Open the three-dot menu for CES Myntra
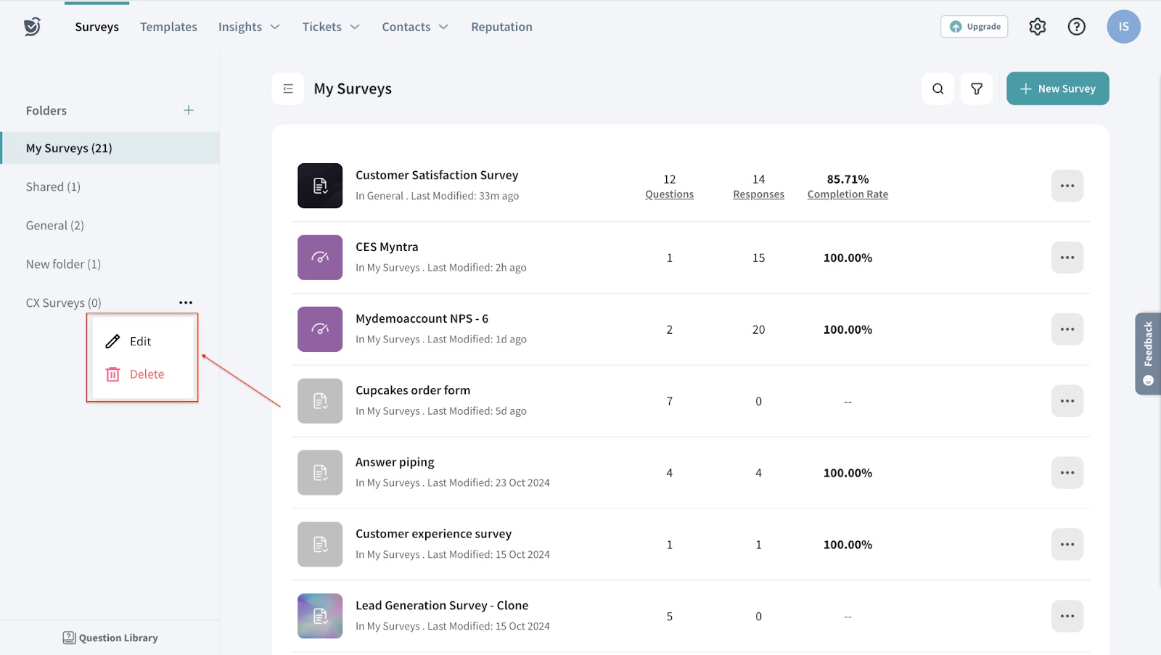 (x=1067, y=258)
